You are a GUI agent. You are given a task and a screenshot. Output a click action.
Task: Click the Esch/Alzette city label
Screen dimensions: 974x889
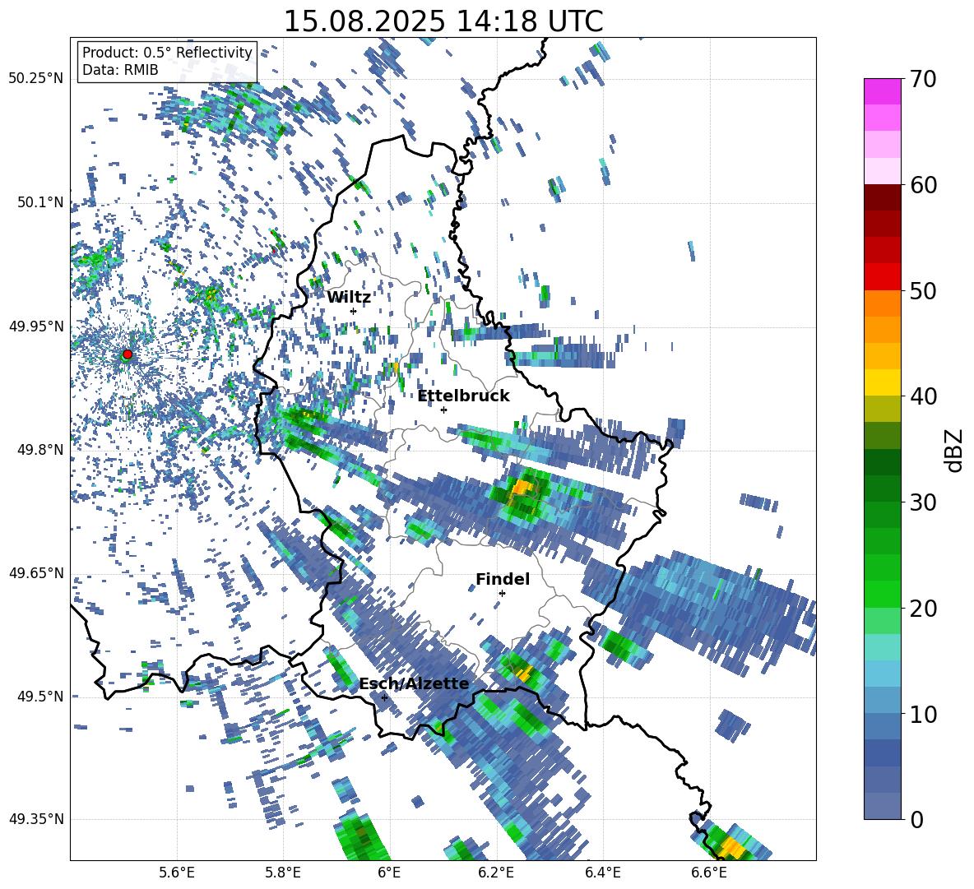(x=414, y=683)
